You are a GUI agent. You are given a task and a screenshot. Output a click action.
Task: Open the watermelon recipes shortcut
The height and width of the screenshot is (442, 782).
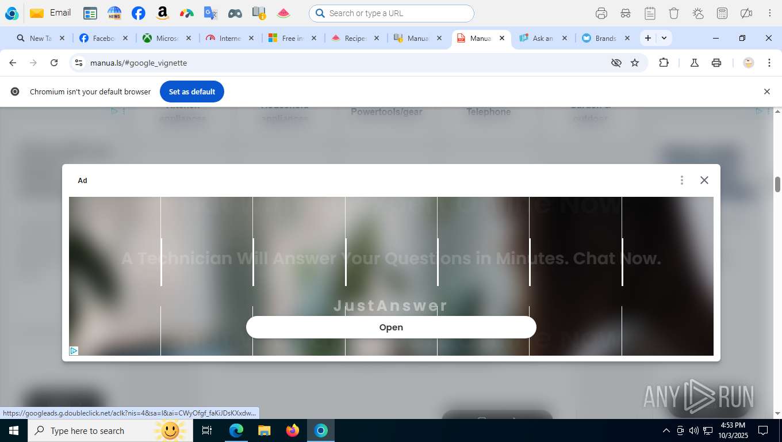coord(283,13)
